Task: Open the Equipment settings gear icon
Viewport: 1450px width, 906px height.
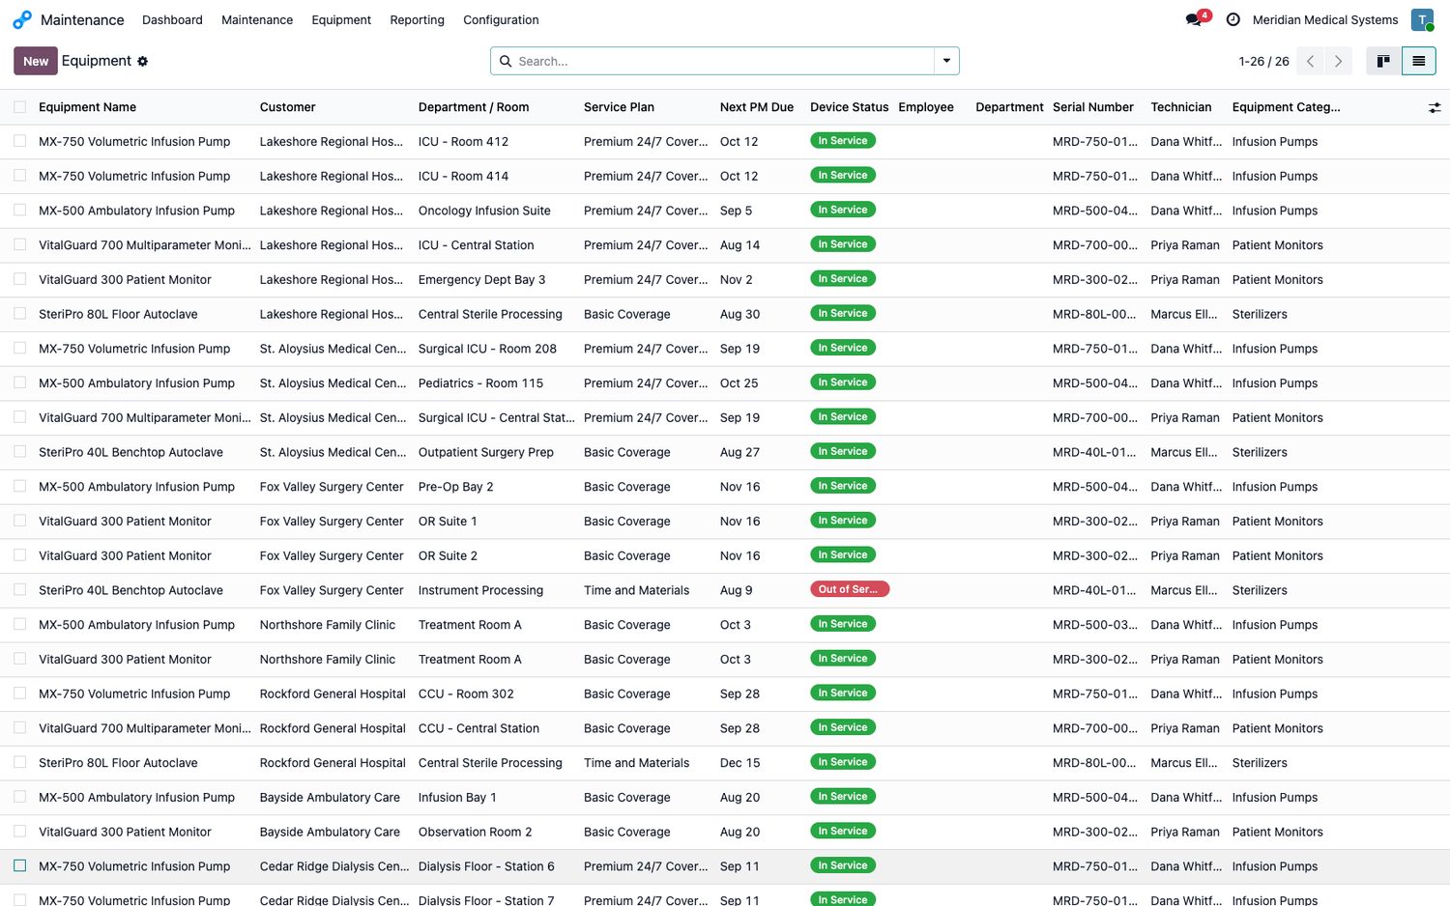Action: (142, 61)
